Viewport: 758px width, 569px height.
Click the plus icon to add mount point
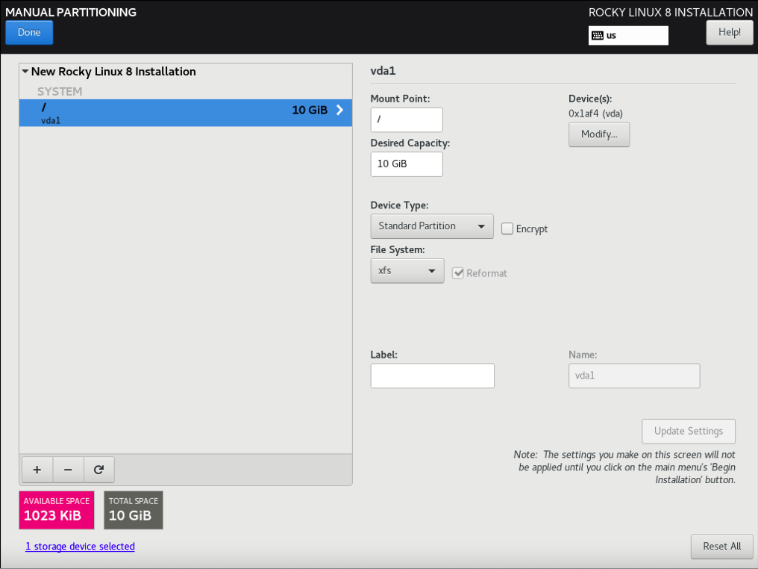[x=37, y=470]
